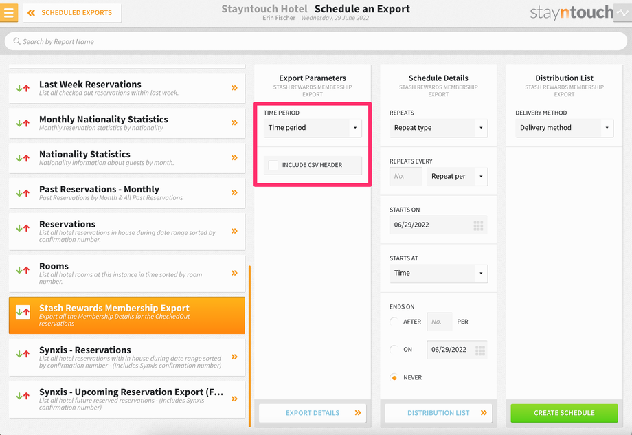
Task: Open chevron for Synxis - Upcoming Reservation Export
Action: (234, 399)
